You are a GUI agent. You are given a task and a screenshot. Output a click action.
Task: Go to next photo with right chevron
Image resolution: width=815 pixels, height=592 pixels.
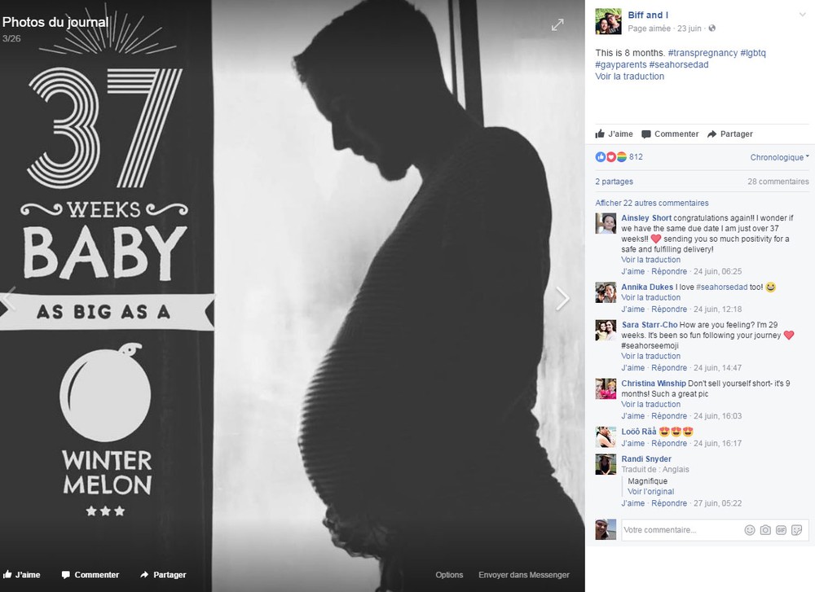(x=562, y=299)
